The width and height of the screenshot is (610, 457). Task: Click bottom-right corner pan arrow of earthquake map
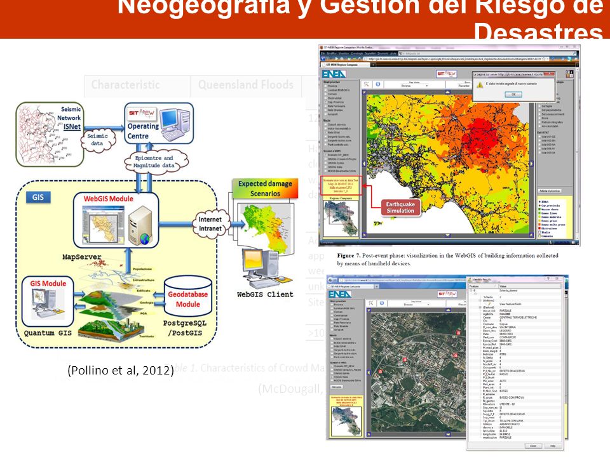[x=531, y=235]
